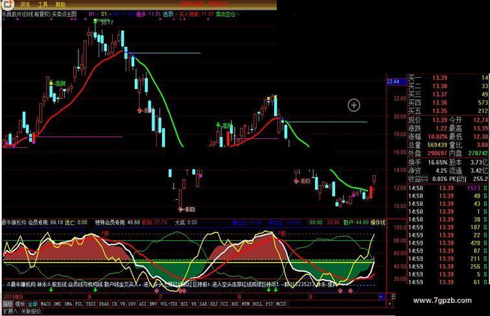Open the 帮助 menu

61,5
